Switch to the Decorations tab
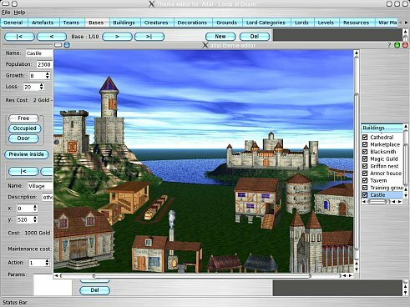 (x=192, y=23)
